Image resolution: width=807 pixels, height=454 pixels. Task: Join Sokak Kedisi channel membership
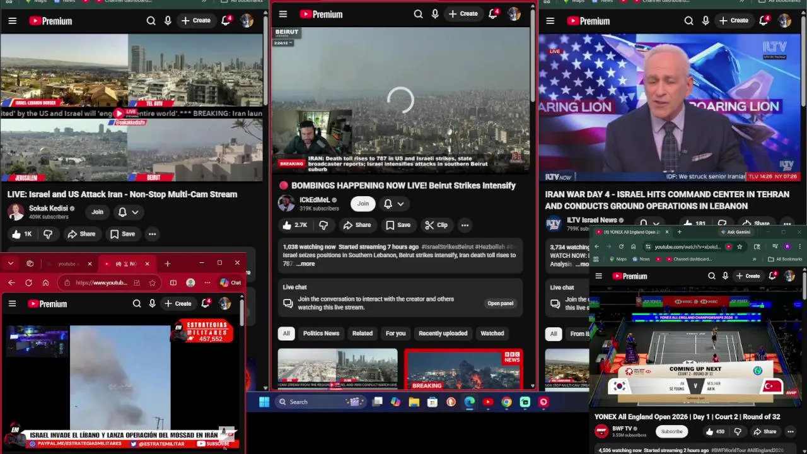pos(97,212)
